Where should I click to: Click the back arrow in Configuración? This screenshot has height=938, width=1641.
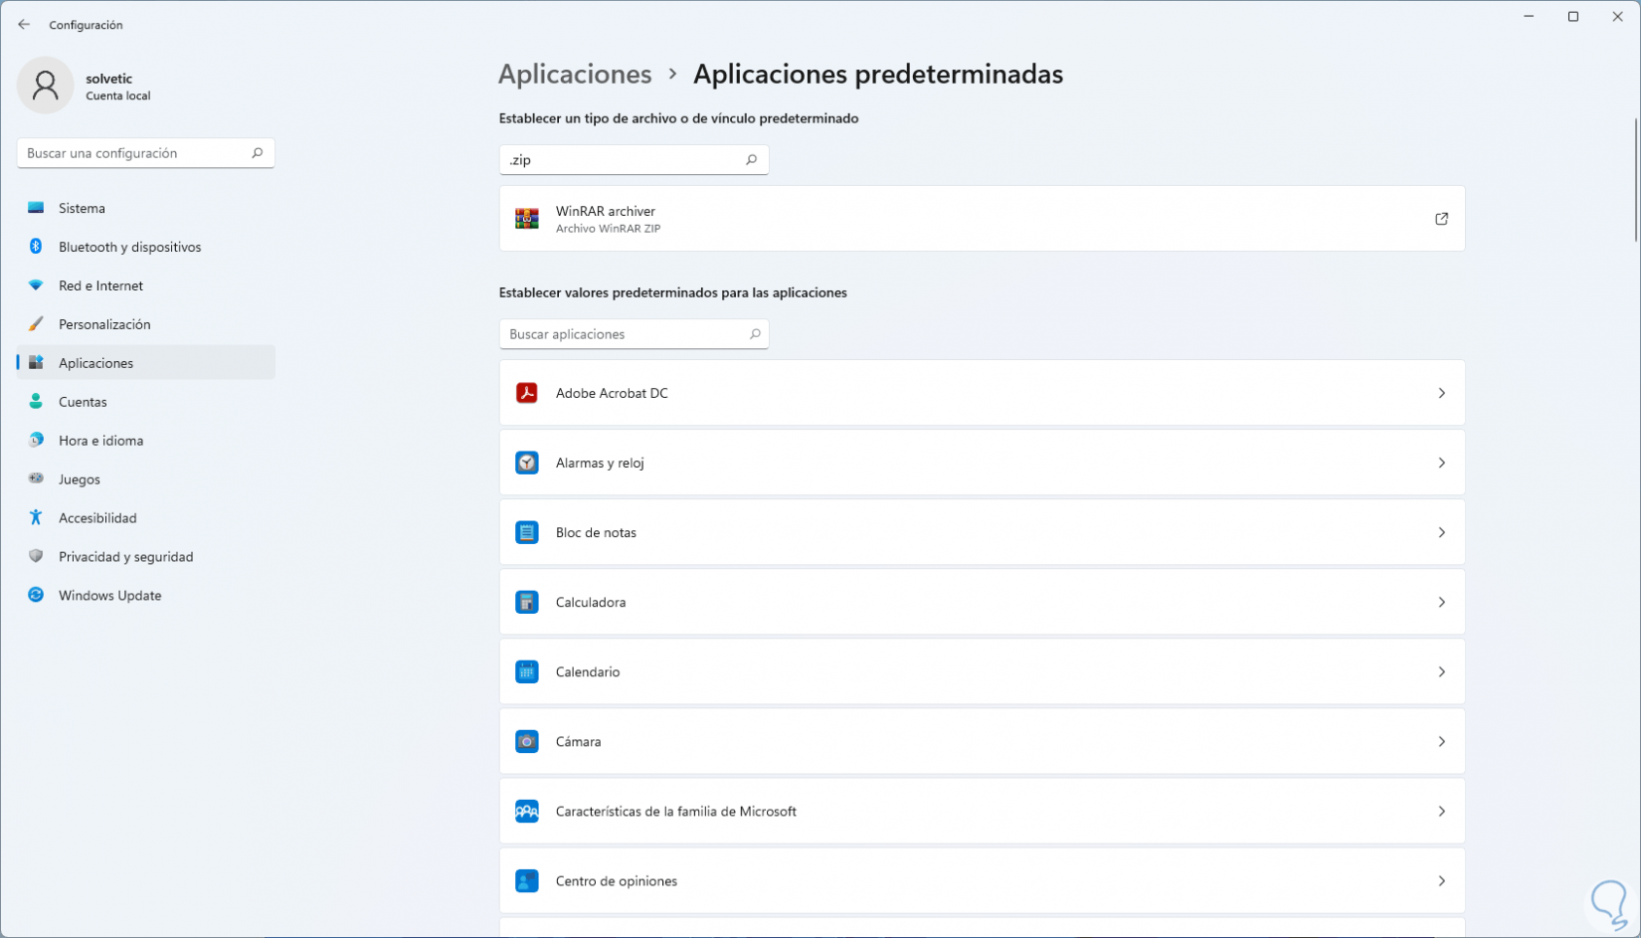24,25
